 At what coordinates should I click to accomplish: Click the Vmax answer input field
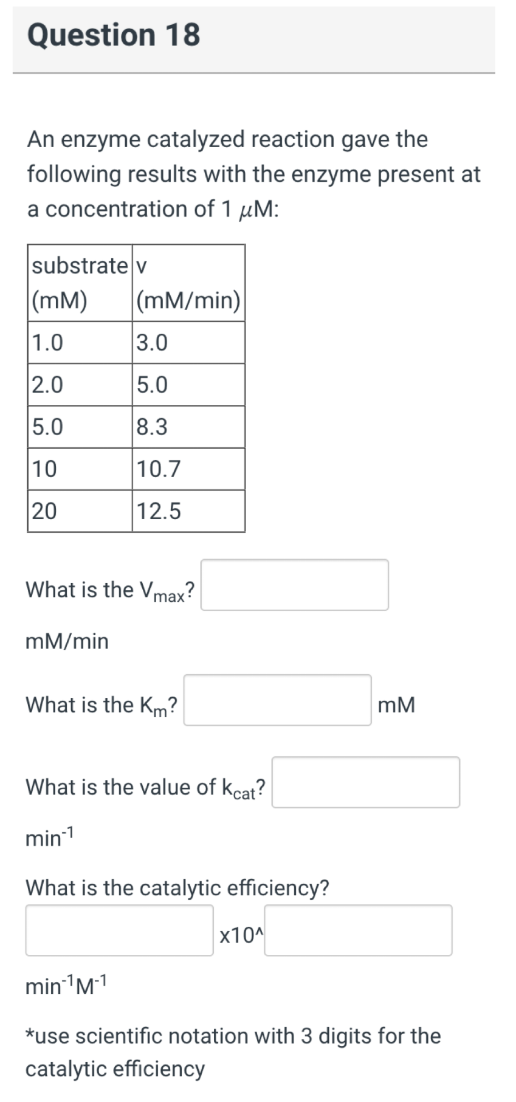[295, 585]
